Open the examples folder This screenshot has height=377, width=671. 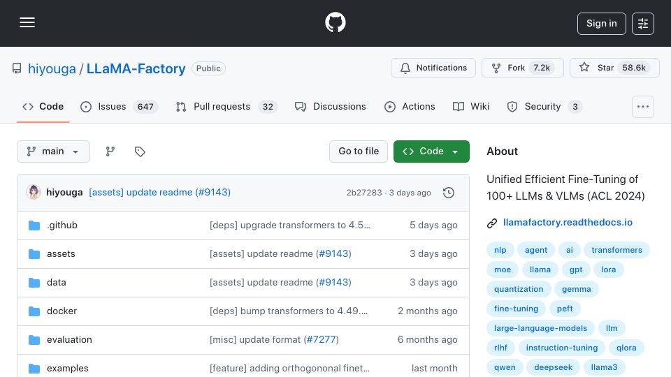pos(68,369)
